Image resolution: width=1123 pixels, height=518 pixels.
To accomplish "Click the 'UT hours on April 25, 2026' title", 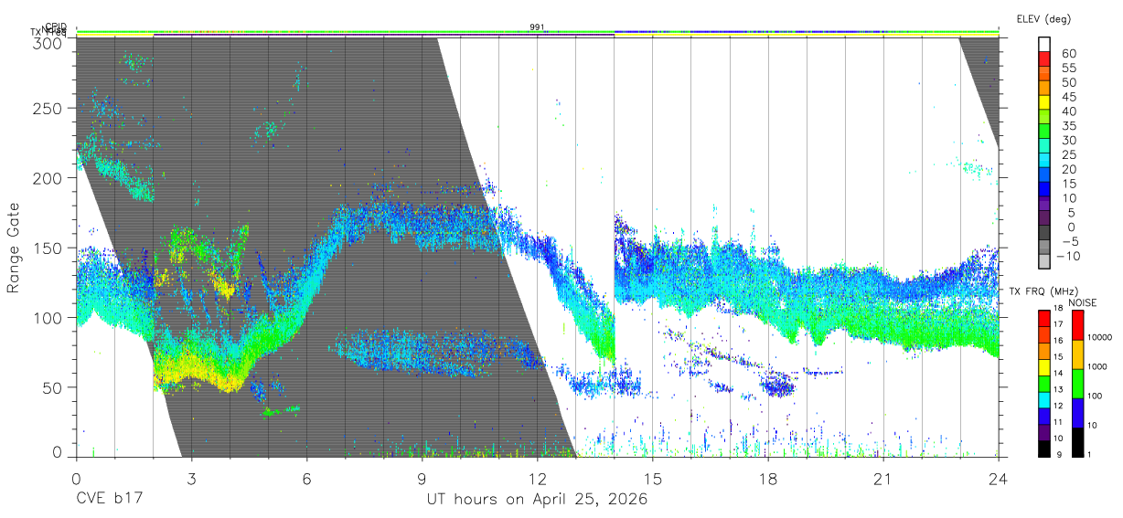I will [x=537, y=500].
